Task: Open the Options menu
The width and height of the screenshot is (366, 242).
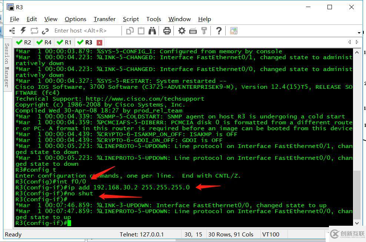Action: coord(76,19)
